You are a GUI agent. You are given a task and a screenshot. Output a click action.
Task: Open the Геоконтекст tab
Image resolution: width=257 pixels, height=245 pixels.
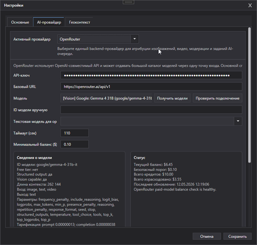coord(79,22)
